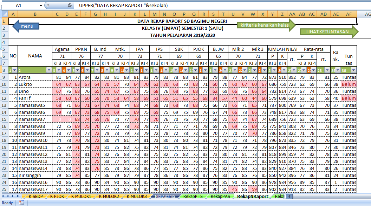The image size is (371, 206).
Task: Click the Rata-rata header cell
Action: click(x=313, y=49)
